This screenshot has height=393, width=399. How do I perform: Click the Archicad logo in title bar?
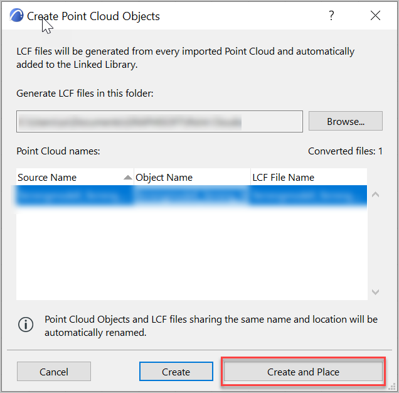coord(16,15)
